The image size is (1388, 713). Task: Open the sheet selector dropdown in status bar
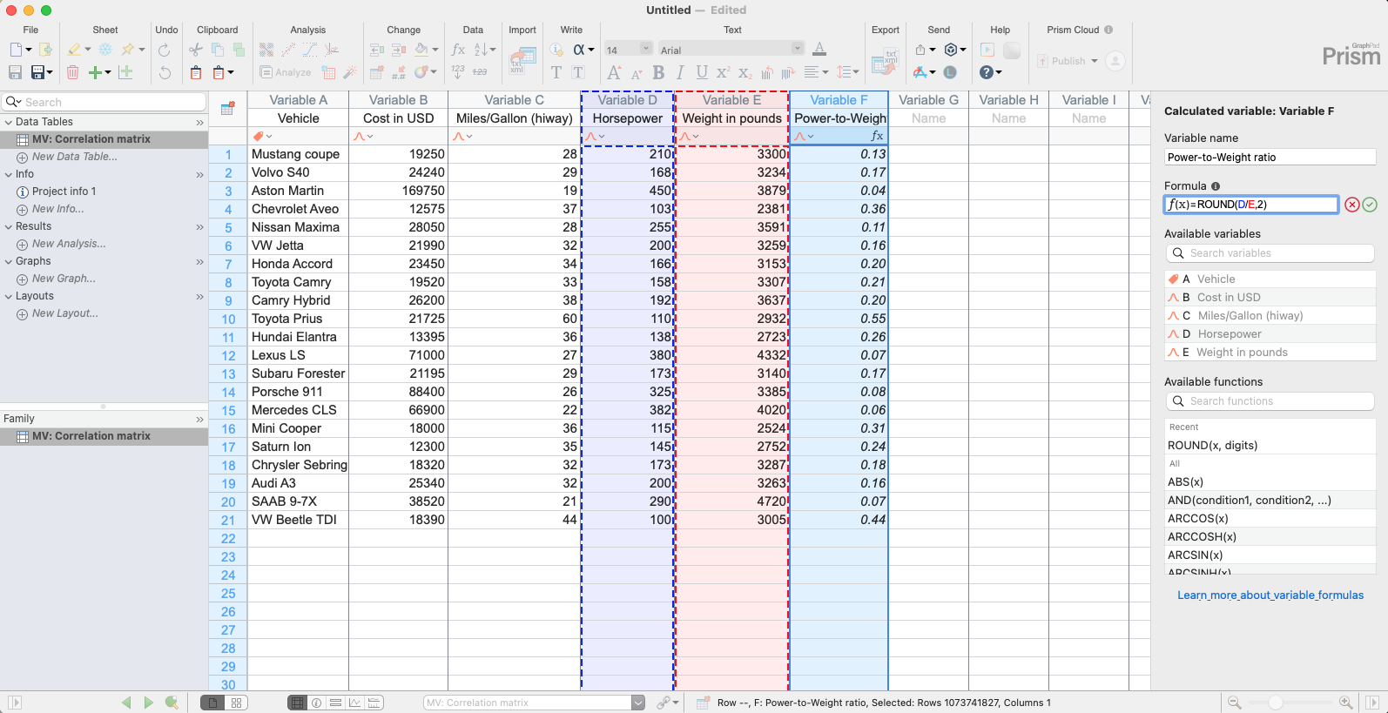[638, 703]
